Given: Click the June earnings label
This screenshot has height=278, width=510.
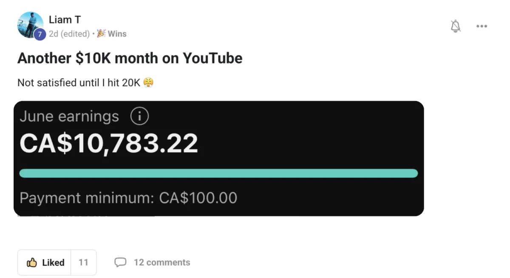Looking at the screenshot, I should tap(69, 116).
